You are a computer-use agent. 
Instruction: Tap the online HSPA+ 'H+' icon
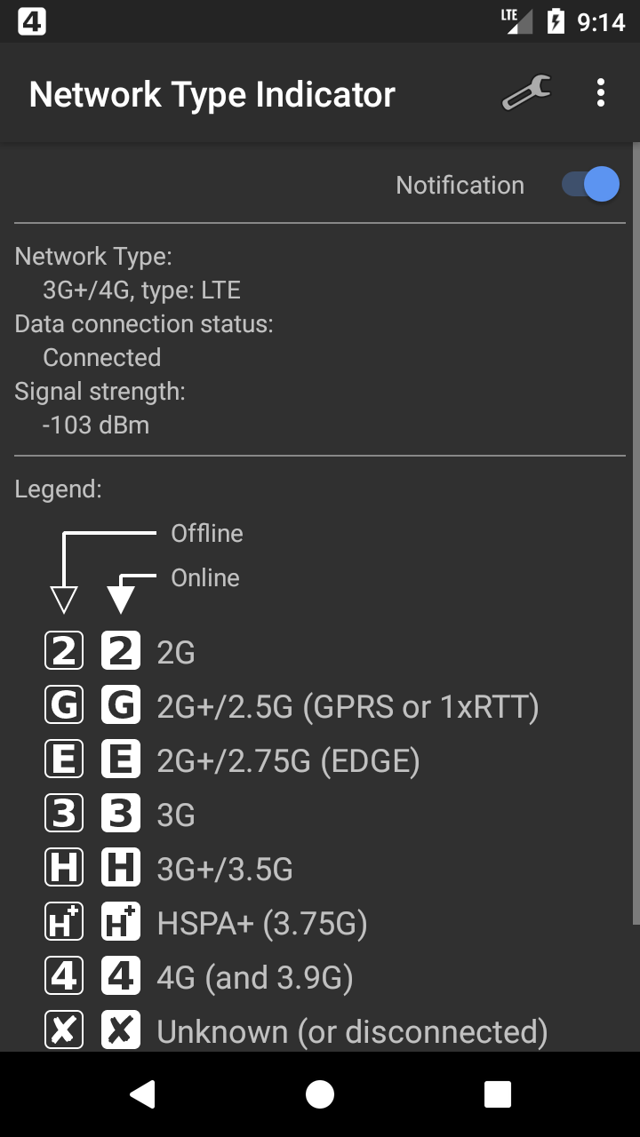point(121,923)
